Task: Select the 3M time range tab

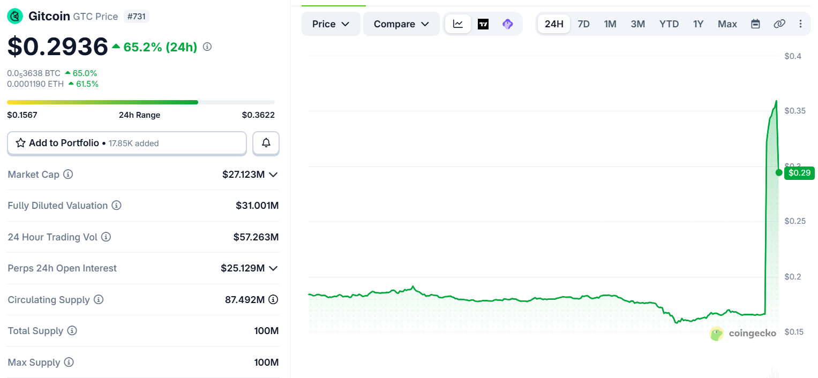Action: (x=638, y=24)
